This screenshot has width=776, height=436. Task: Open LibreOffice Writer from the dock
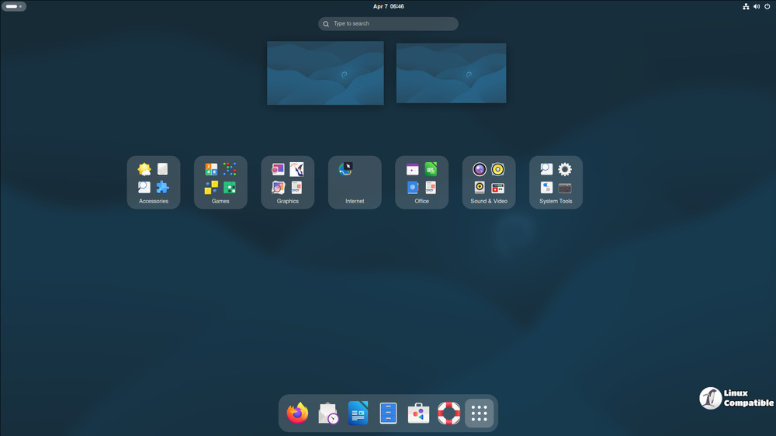tap(358, 414)
